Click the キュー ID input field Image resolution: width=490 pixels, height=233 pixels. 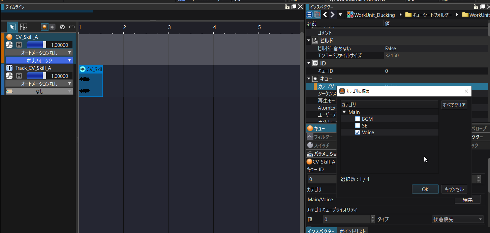(x=322, y=179)
